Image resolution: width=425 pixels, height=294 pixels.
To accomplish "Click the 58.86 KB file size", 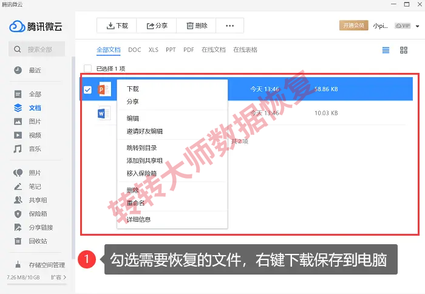I will click(x=326, y=89).
